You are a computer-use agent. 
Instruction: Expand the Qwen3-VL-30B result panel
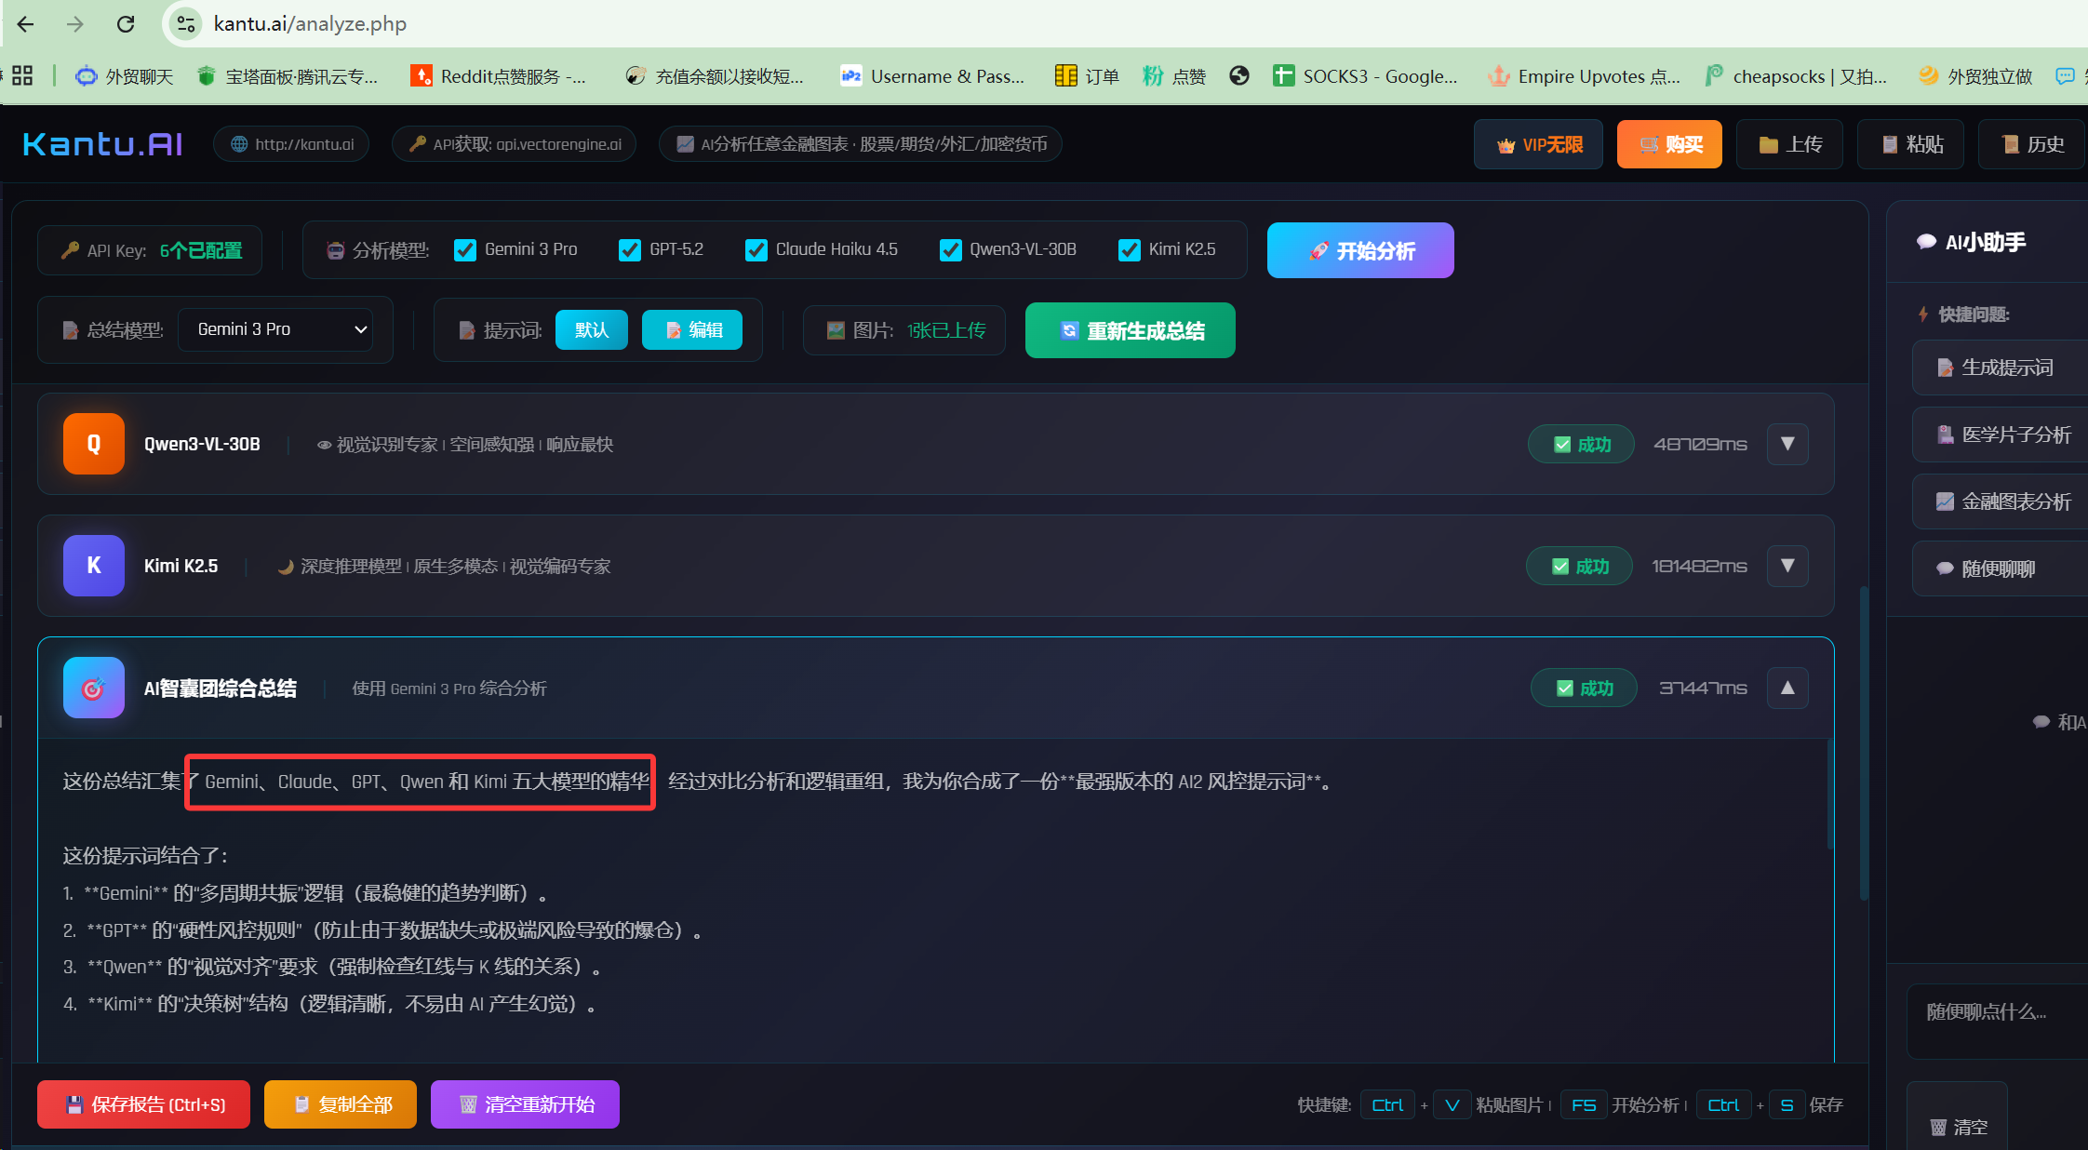[x=1787, y=444]
